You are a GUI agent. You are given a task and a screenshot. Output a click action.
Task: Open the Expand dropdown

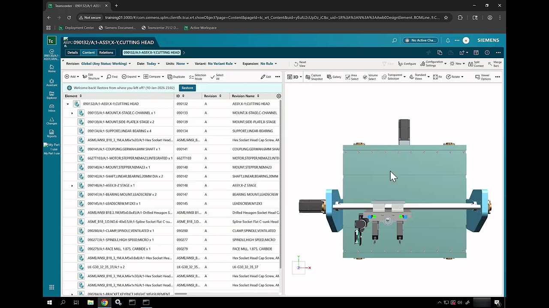tap(131, 77)
